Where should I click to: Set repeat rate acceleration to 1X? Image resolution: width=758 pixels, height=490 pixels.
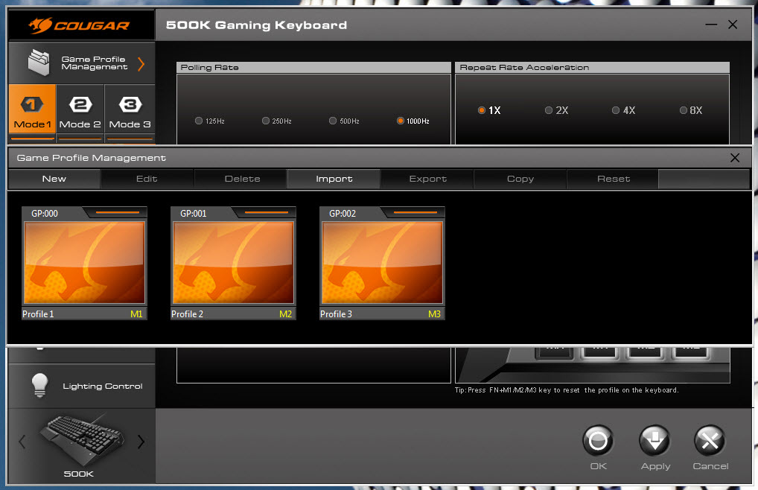pos(482,110)
